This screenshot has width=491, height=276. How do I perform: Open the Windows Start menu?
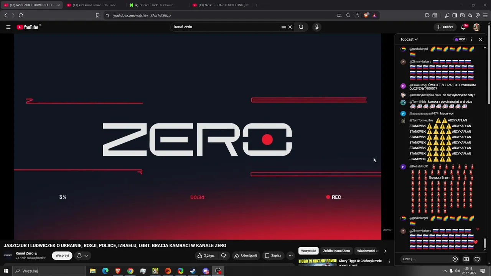6,271
